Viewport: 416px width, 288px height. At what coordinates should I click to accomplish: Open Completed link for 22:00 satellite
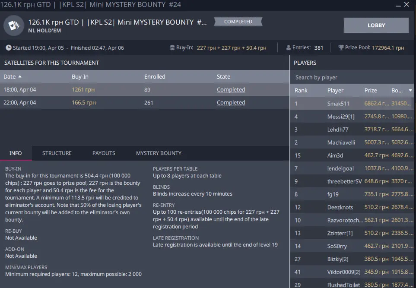(x=231, y=103)
